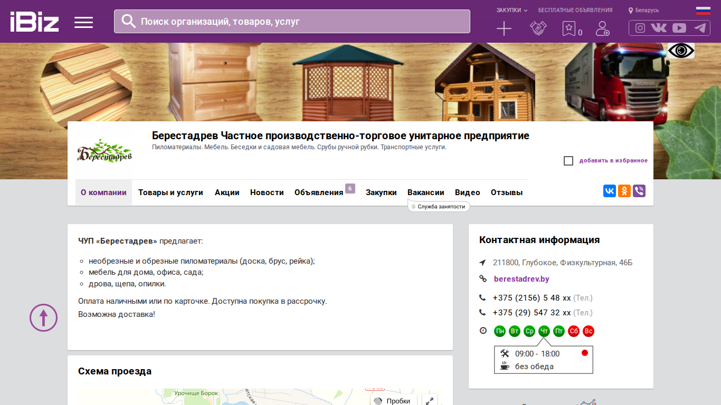Reveal phone number +375 (2156) 5 48 xx
The image size is (721, 405).
point(532,298)
